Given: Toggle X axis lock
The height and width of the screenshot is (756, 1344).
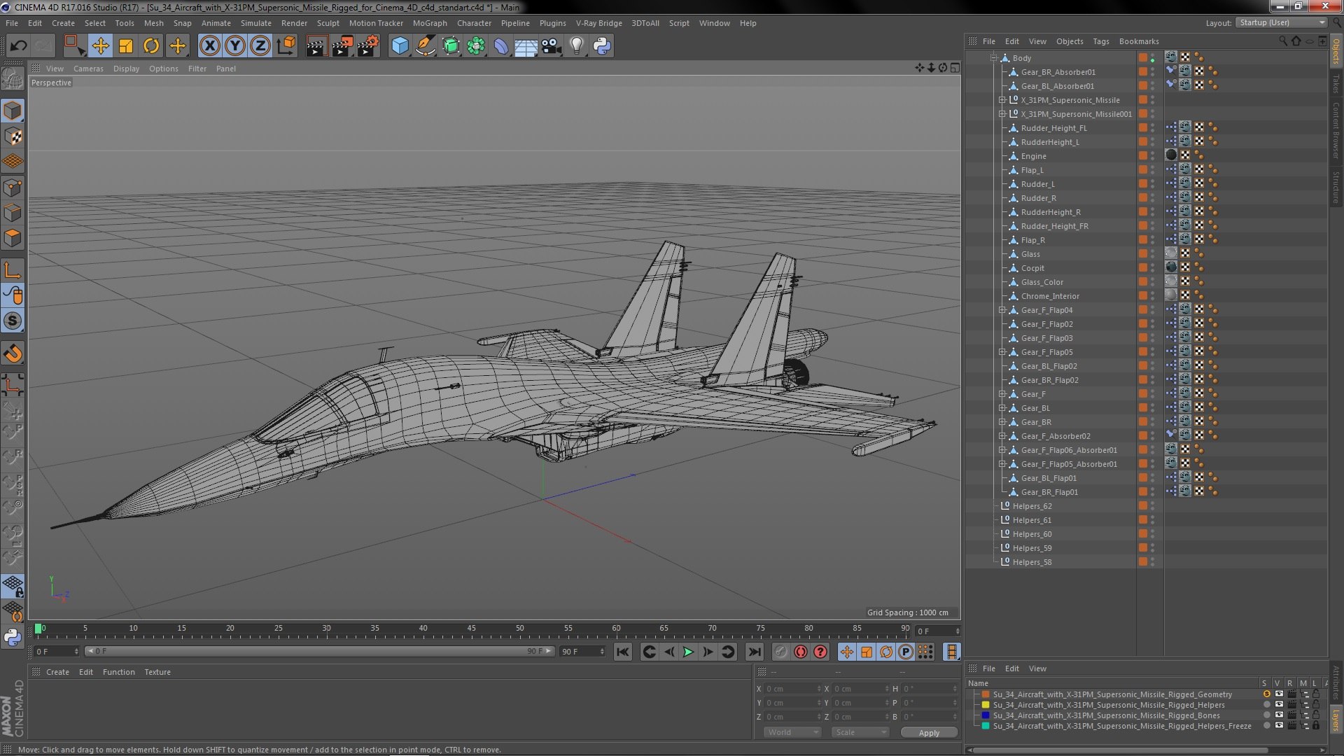Looking at the screenshot, I should tap(209, 46).
